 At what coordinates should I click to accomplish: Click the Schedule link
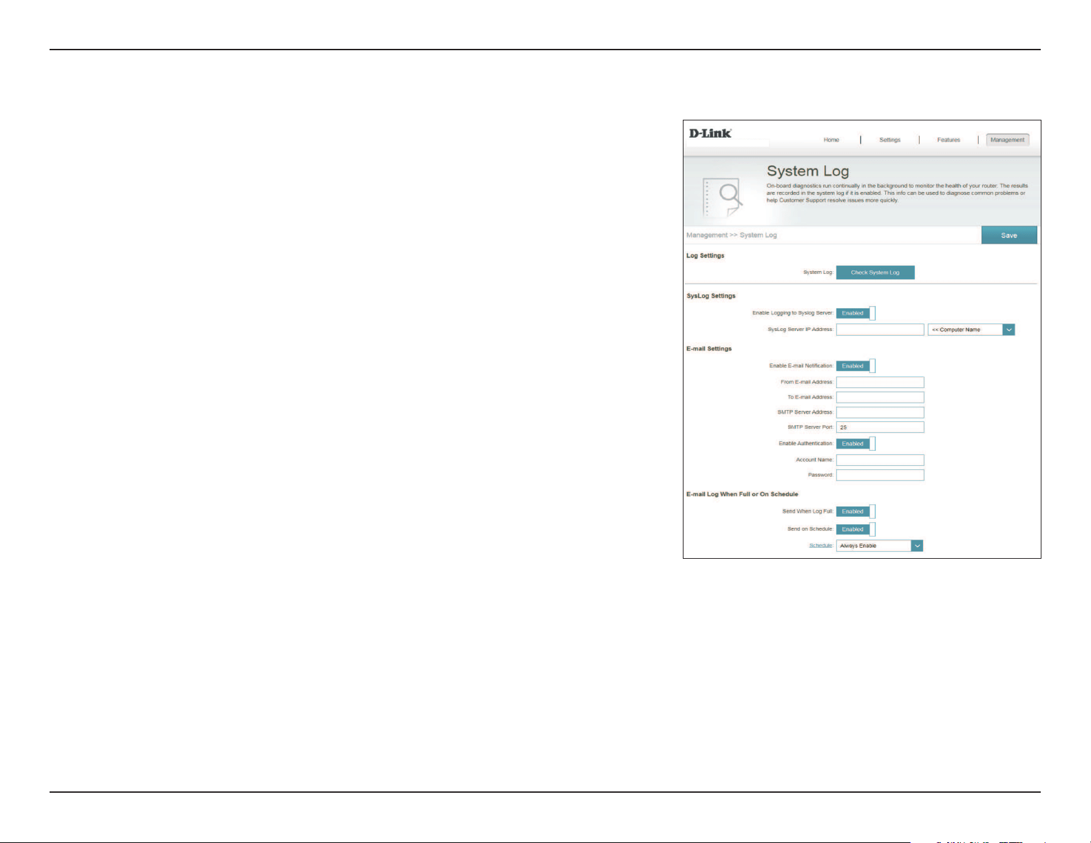(x=820, y=546)
